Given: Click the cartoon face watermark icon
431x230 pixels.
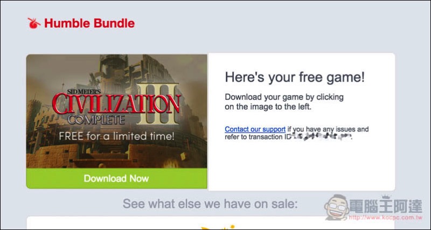Looking at the screenshot, I should pos(336,207).
